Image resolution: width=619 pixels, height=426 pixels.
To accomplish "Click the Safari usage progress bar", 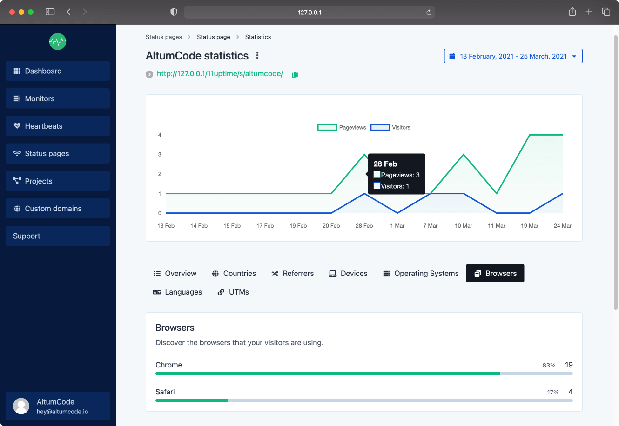I will tap(364, 400).
